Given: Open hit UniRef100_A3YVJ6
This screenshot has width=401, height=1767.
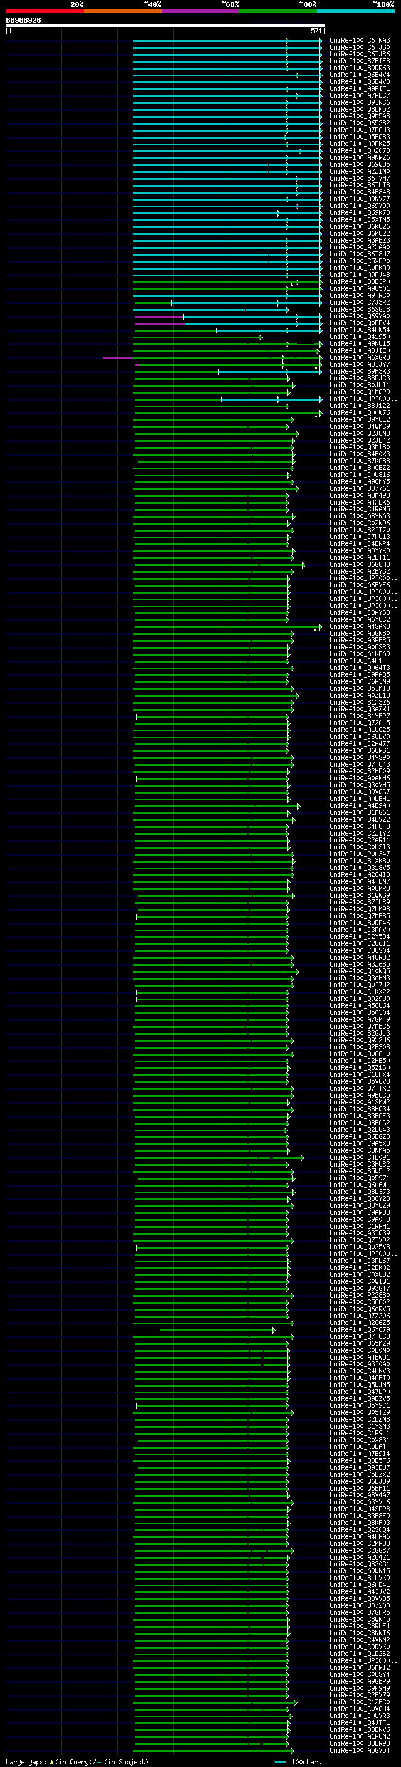Looking at the screenshot, I should (x=360, y=1502).
